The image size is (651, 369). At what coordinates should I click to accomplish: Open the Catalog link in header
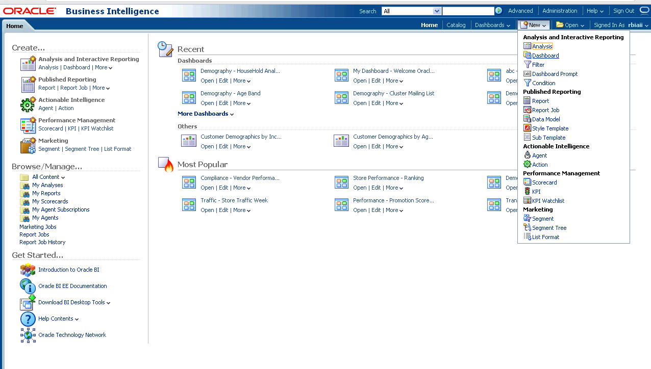456,25
